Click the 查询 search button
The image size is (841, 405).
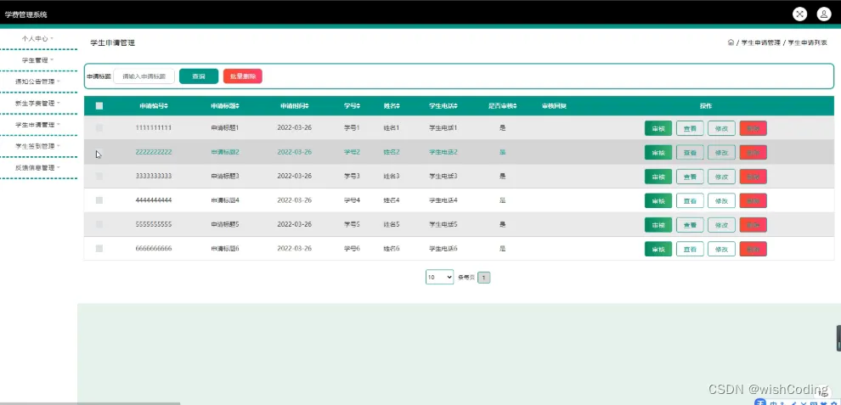pos(199,76)
